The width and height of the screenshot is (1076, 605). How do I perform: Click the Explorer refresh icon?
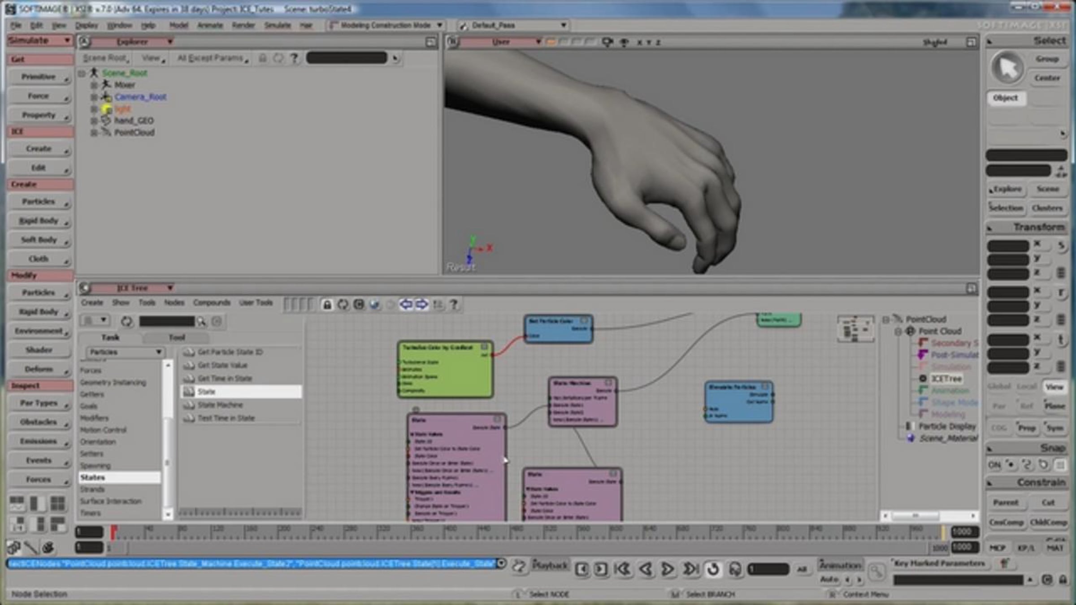pos(278,58)
